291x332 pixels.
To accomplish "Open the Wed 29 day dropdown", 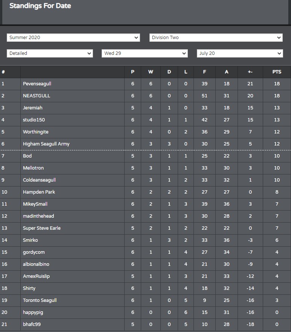I will (145, 53).
